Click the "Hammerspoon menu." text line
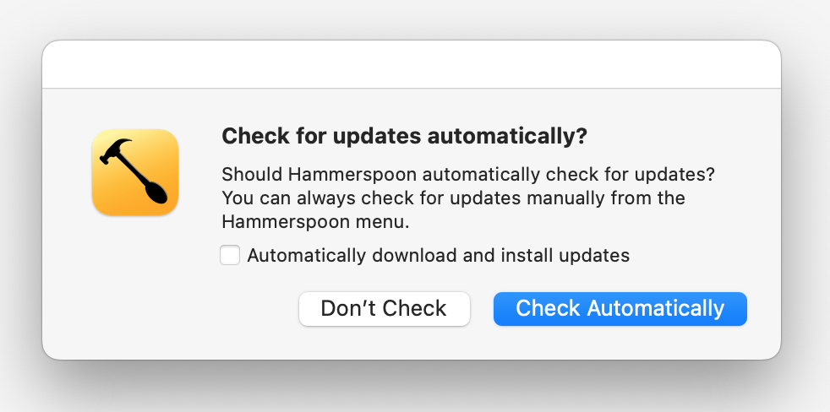 coord(315,222)
